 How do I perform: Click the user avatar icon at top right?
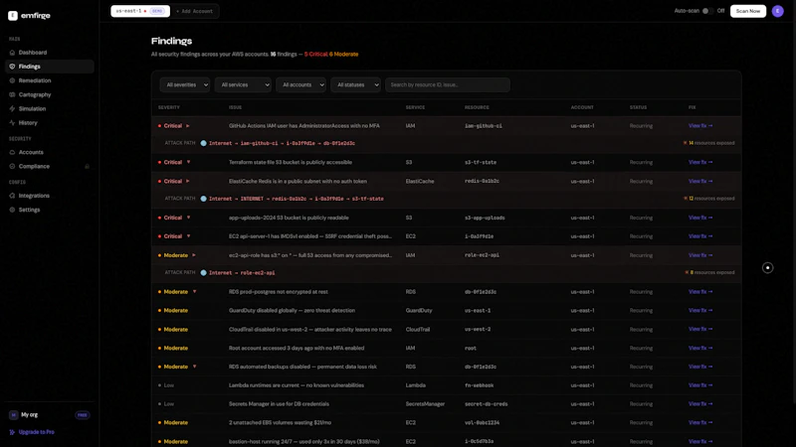(777, 11)
